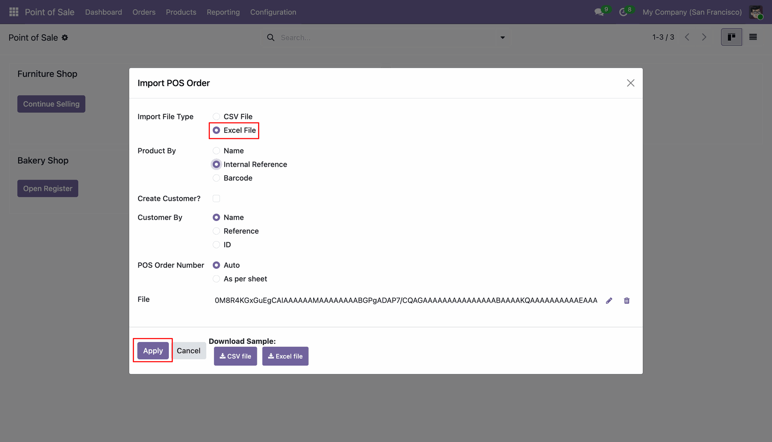The image size is (772, 442).
Task: Open the Products menu
Action: pyautogui.click(x=181, y=12)
